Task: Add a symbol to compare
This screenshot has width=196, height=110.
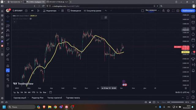Action: pyautogui.click(x=26, y=11)
